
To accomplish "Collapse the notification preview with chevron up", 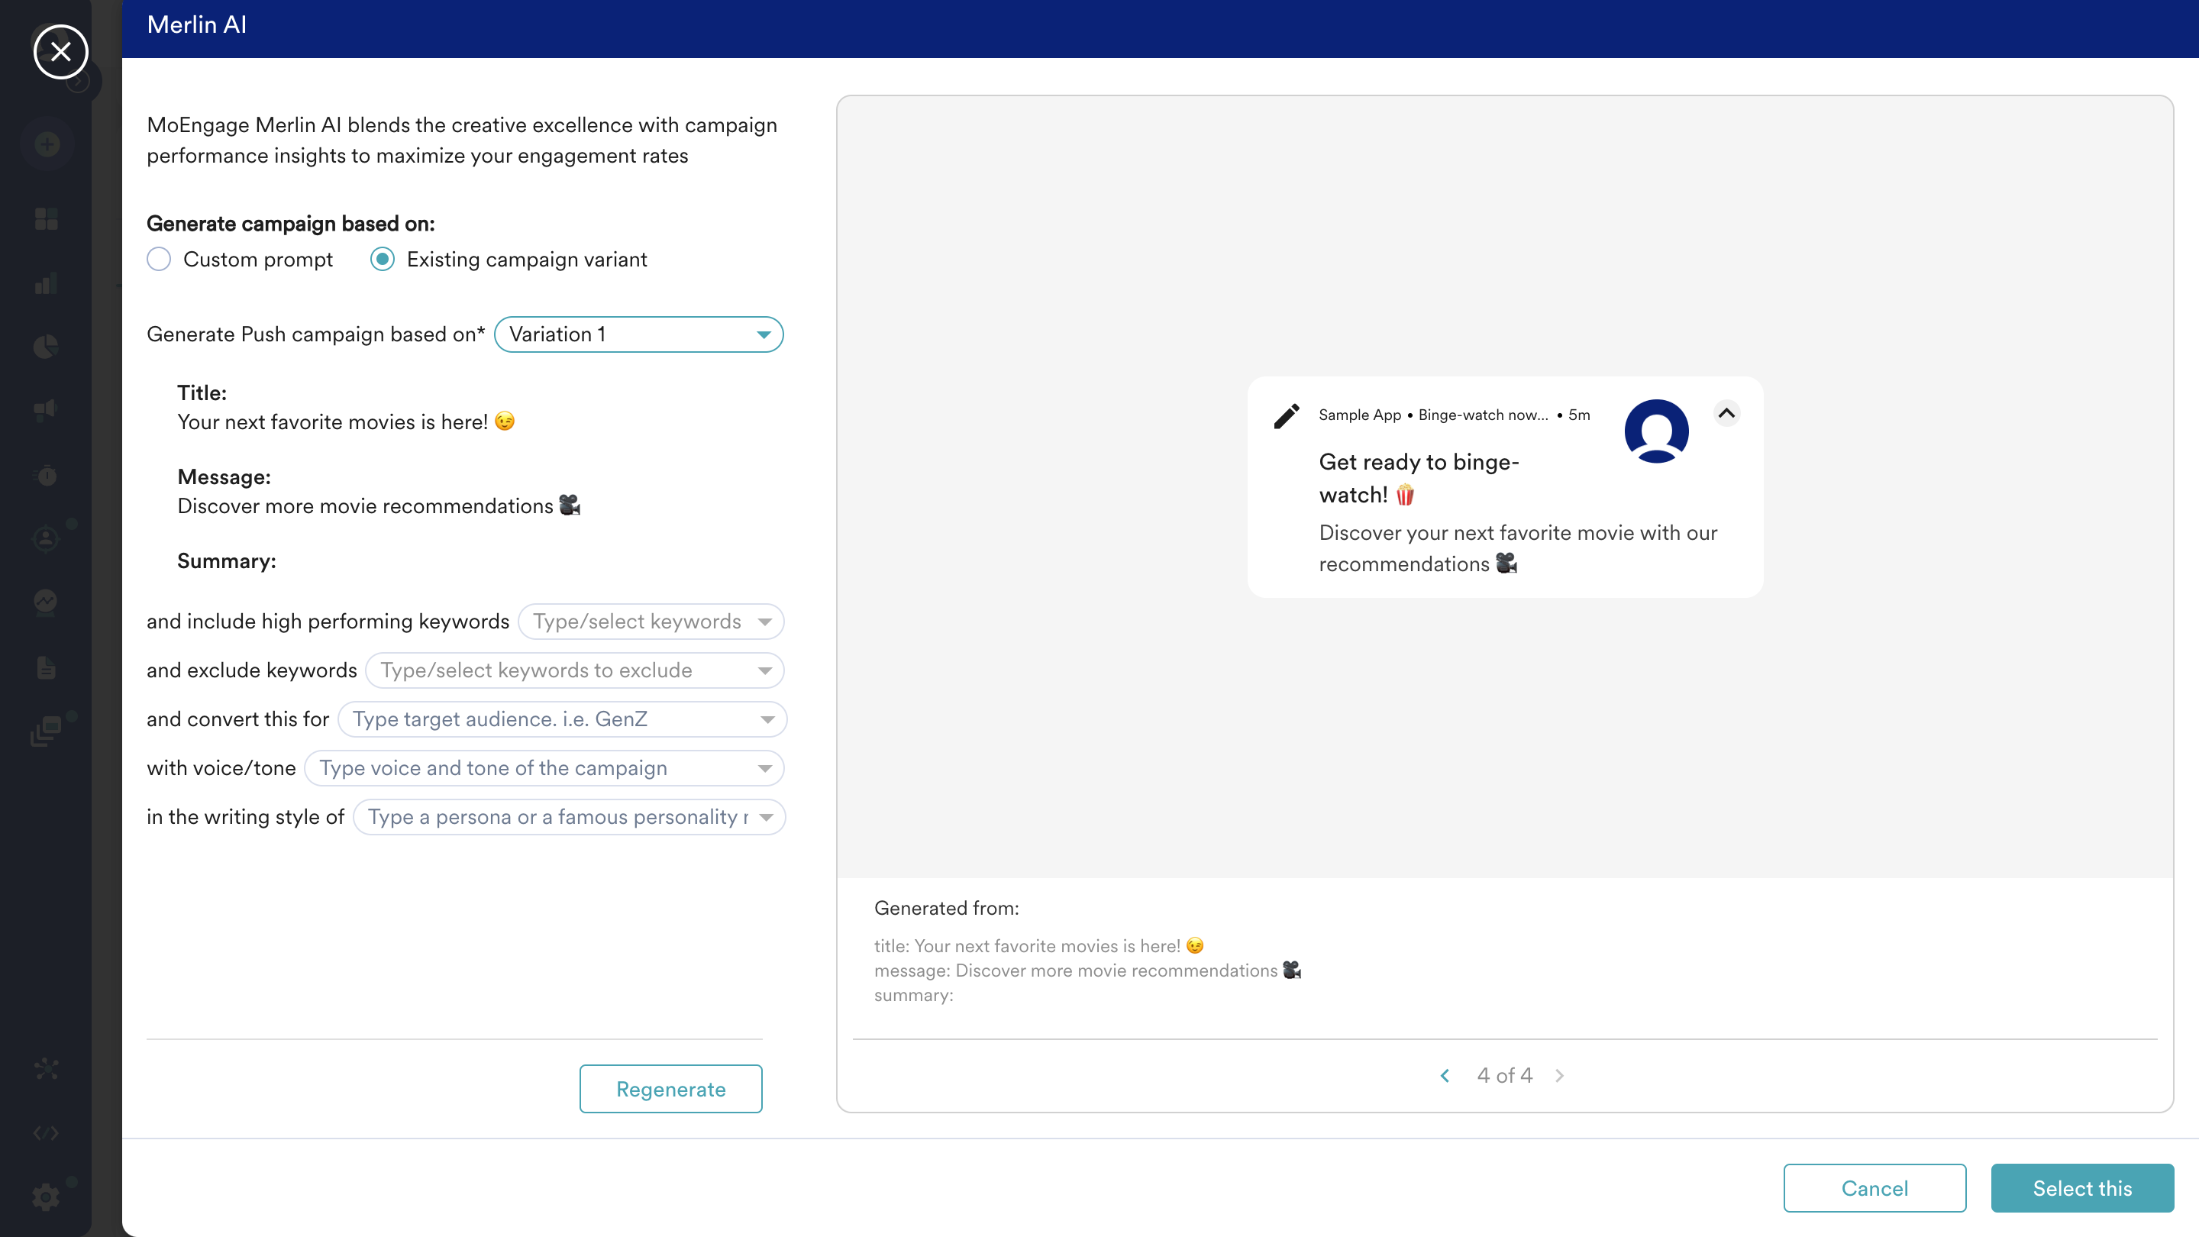I will [x=1726, y=414].
